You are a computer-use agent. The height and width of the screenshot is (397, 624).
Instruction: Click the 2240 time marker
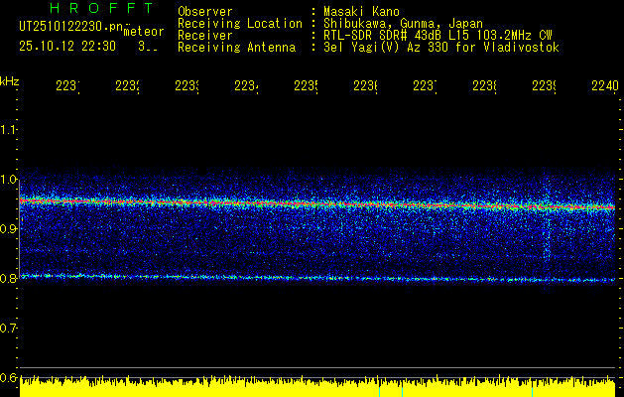(x=605, y=85)
